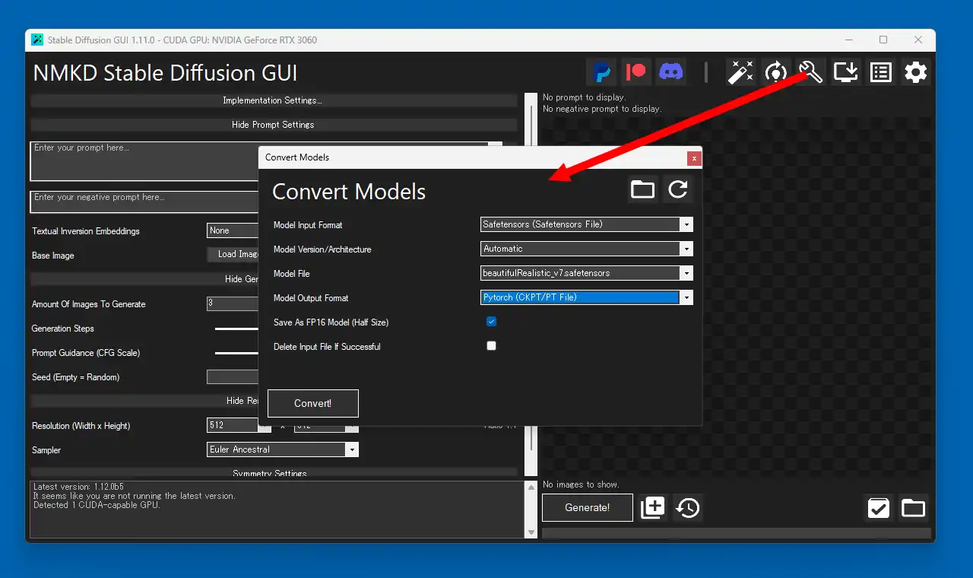This screenshot has width=973, height=578.
Task: Open the Sampler Euler Ancestral dropdown
Action: (282, 449)
